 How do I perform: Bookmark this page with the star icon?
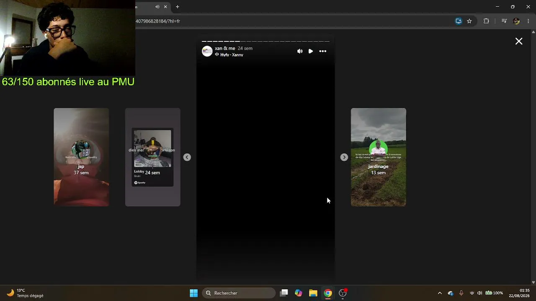point(469,21)
